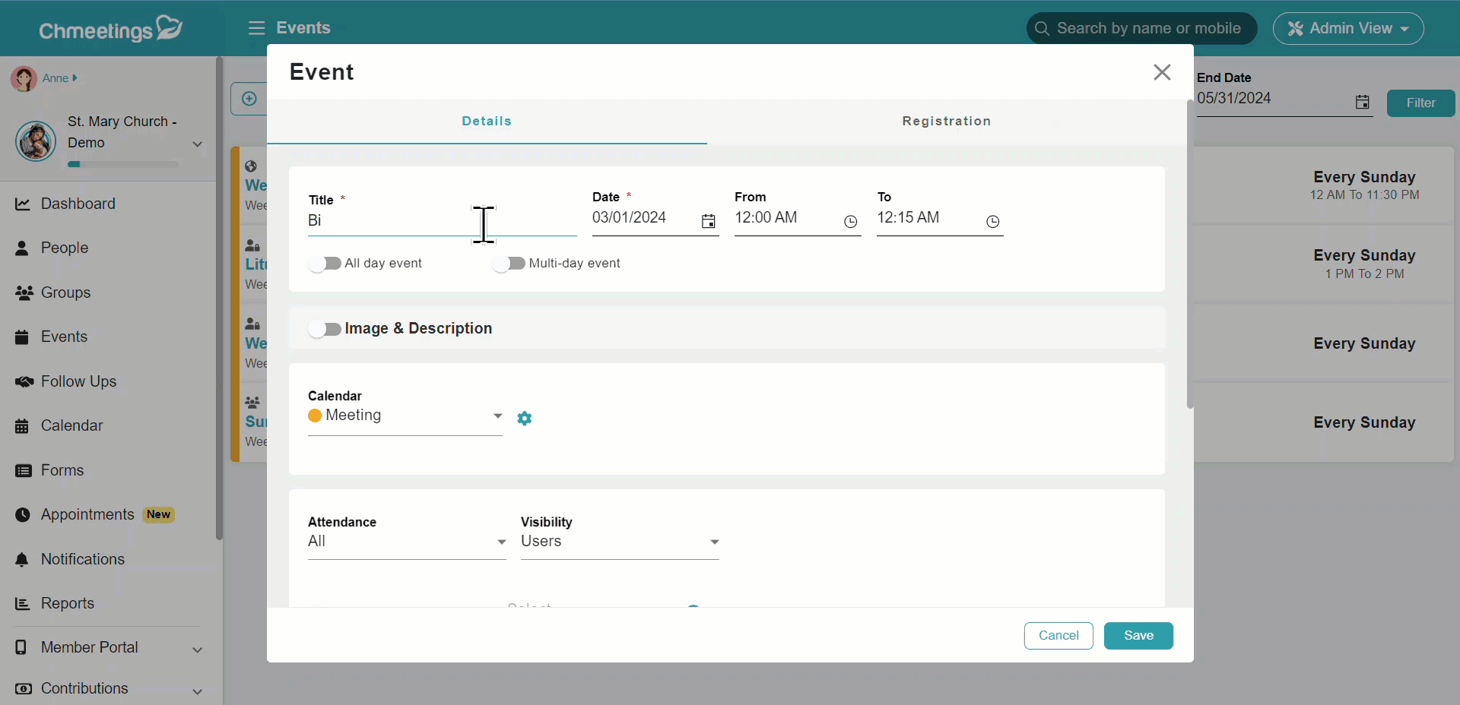Viewport: 1460px width, 705px height.
Task: Click the Dashboard chart icon
Action: coord(23,204)
